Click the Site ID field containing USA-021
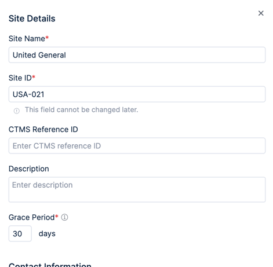 pos(137,94)
